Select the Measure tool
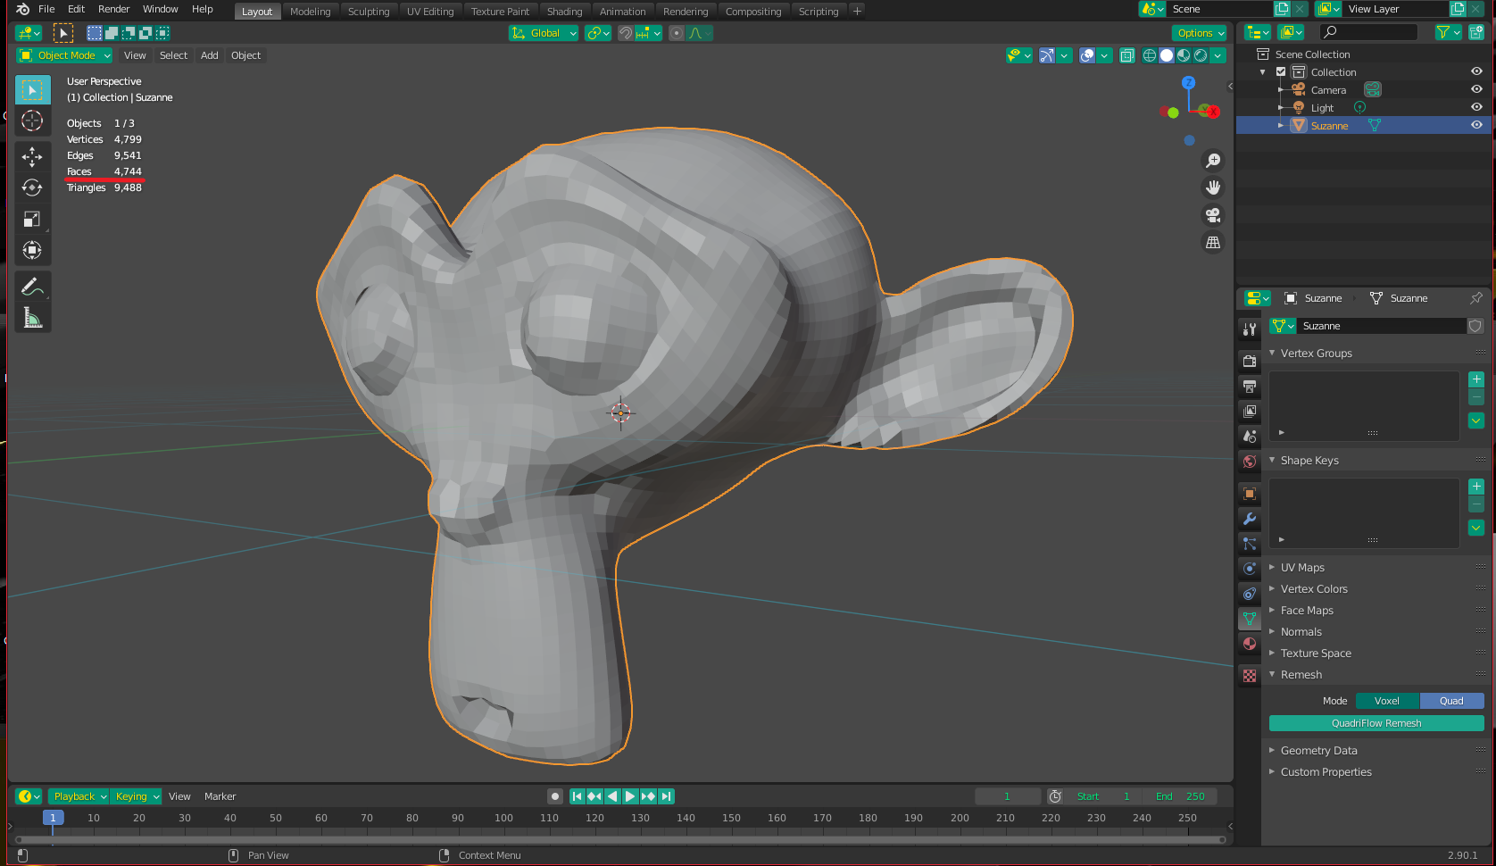Screen dimensions: 1496x866 pyautogui.click(x=32, y=318)
